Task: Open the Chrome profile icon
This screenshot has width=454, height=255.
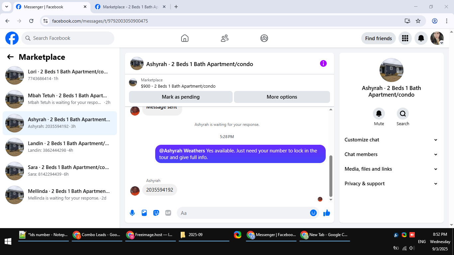Action: (435, 21)
